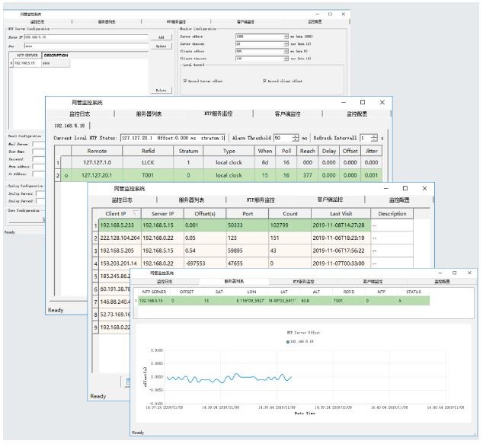Viewport: 483px width, 444px height.
Task: Toggle the Record Server offset checkbox
Action: [185, 80]
